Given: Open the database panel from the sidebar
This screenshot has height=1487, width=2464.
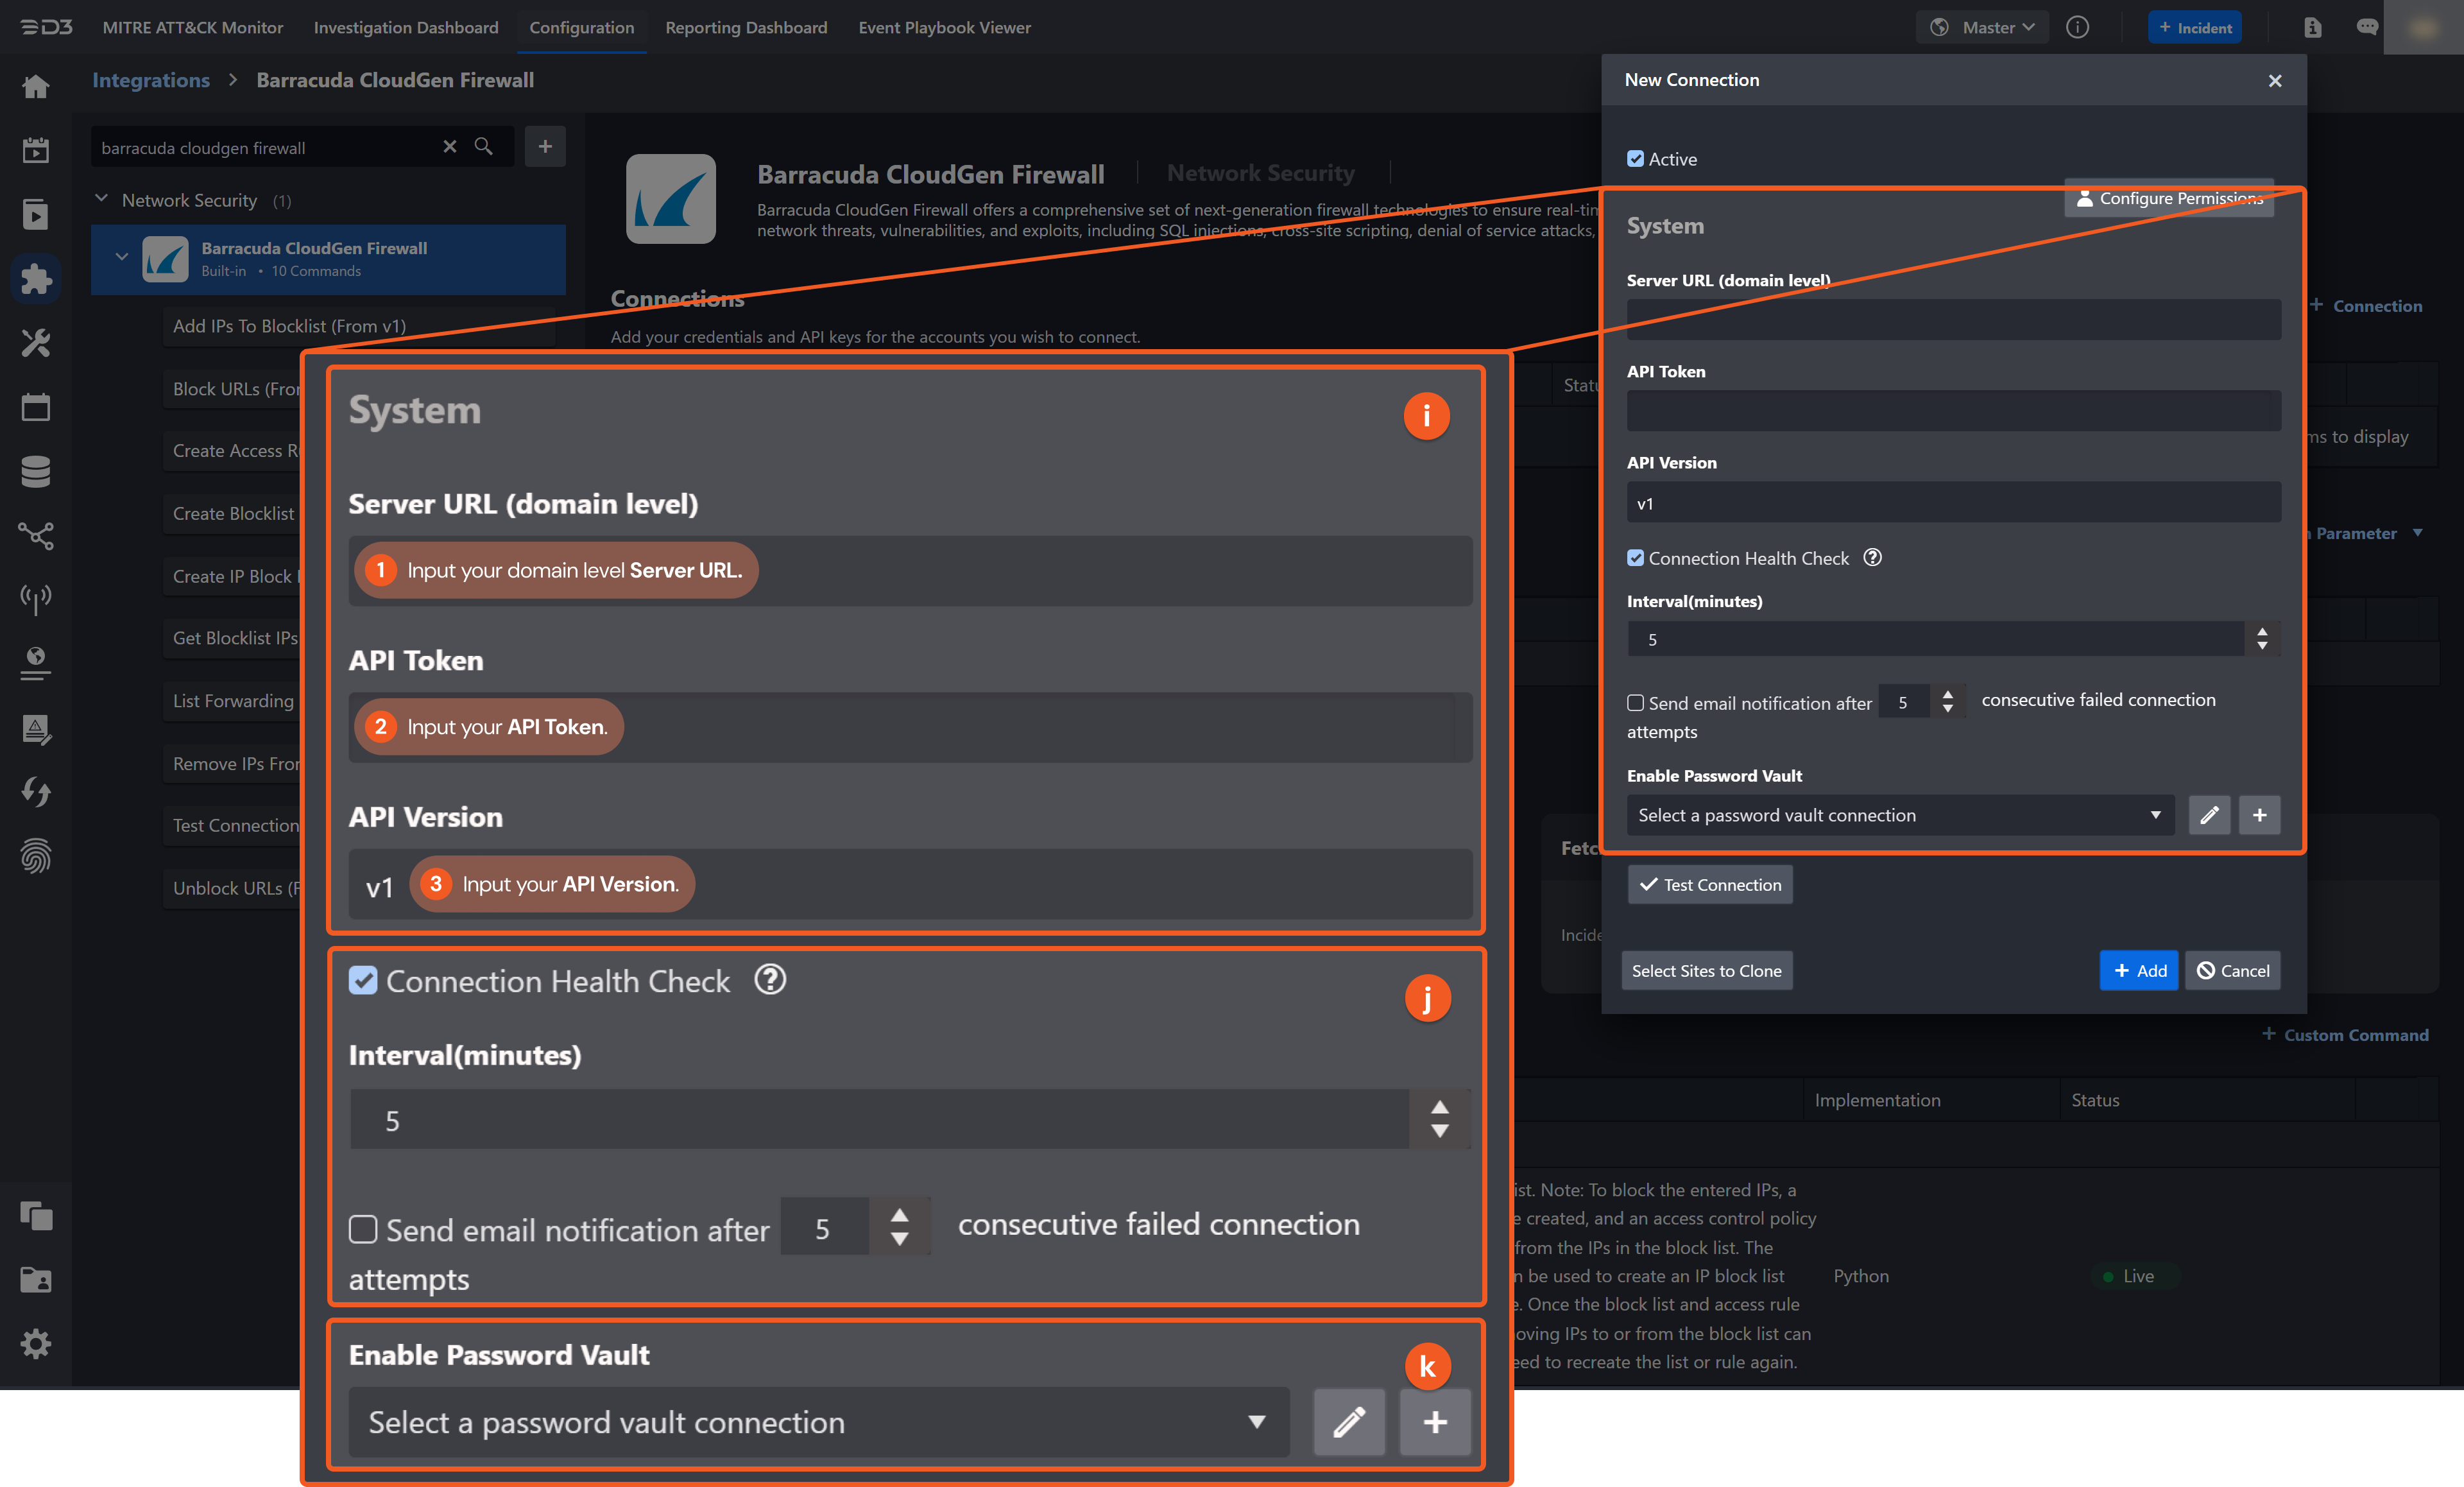Looking at the screenshot, I should click(36, 471).
